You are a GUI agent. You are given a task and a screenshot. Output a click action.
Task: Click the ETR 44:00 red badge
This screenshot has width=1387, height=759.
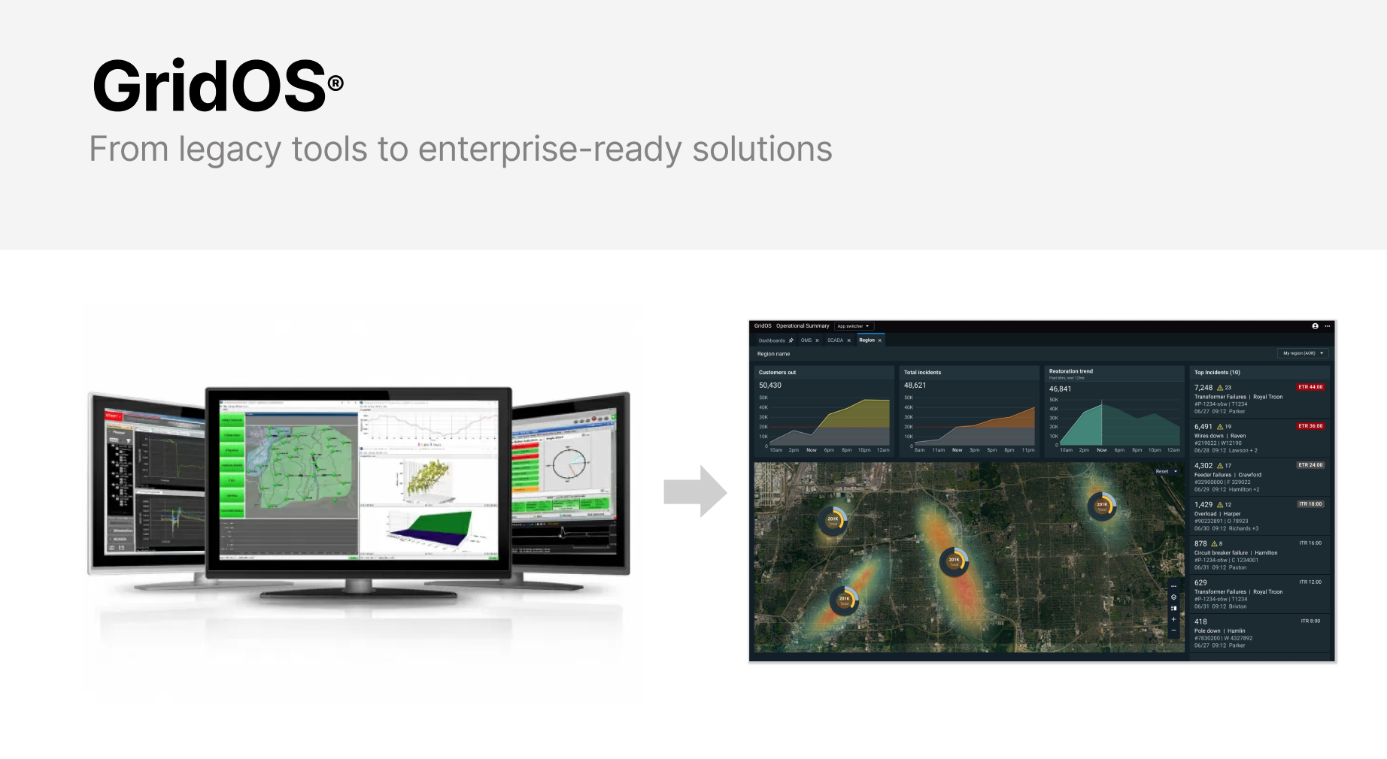tap(1310, 387)
